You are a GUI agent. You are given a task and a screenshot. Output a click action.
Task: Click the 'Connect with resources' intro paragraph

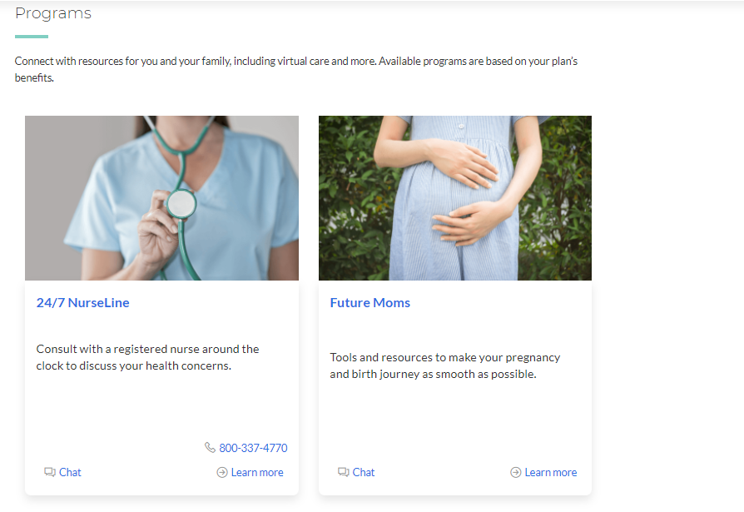[295, 70]
